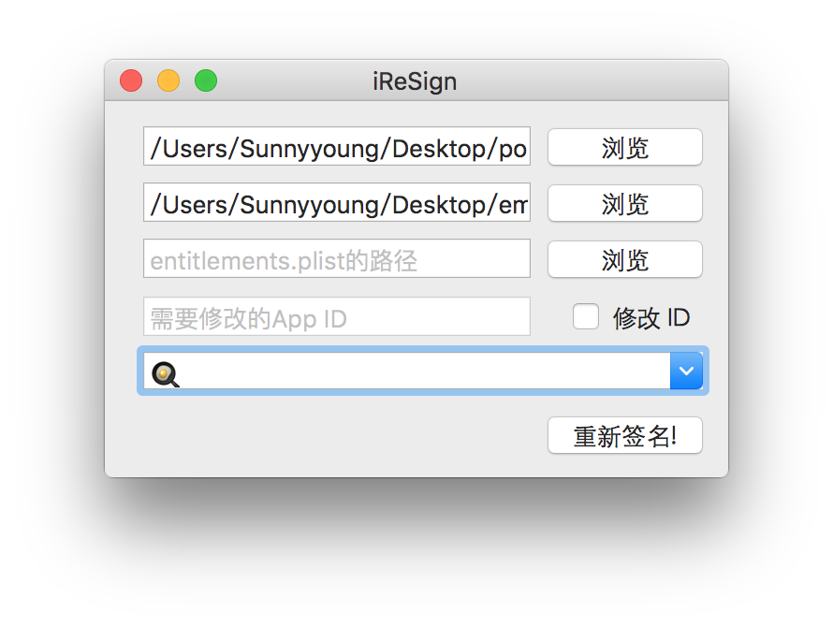
Task: Browse for the entitlements.plist file
Action: (624, 260)
